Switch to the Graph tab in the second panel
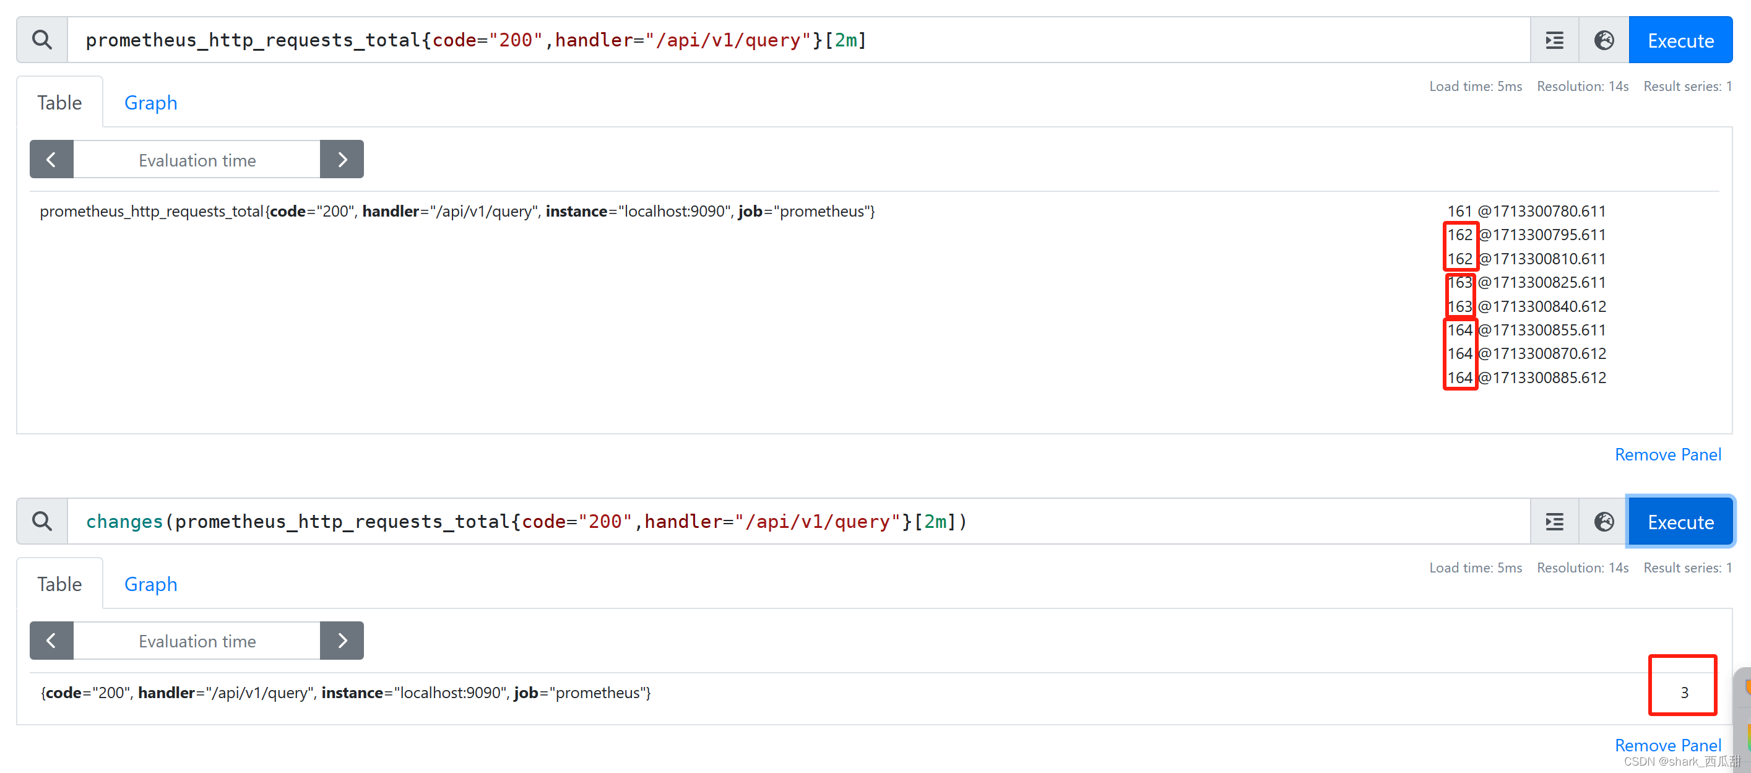The image size is (1751, 773). (x=150, y=584)
